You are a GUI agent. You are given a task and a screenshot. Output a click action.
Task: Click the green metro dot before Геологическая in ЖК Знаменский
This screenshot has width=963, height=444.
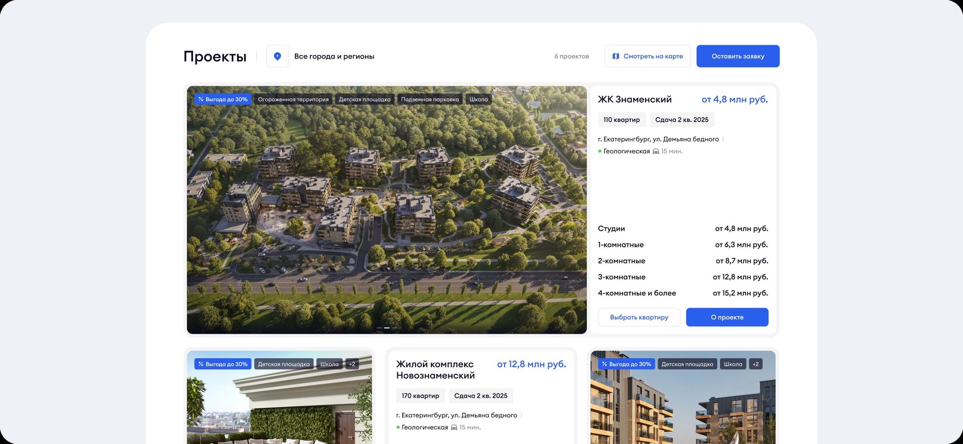tap(600, 151)
